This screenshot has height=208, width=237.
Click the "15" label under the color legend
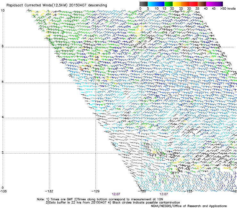click(x=164, y=9)
